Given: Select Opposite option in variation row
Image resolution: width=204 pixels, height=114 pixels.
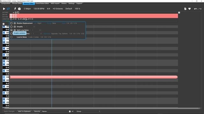Looking at the screenshot, I should 55,34.
